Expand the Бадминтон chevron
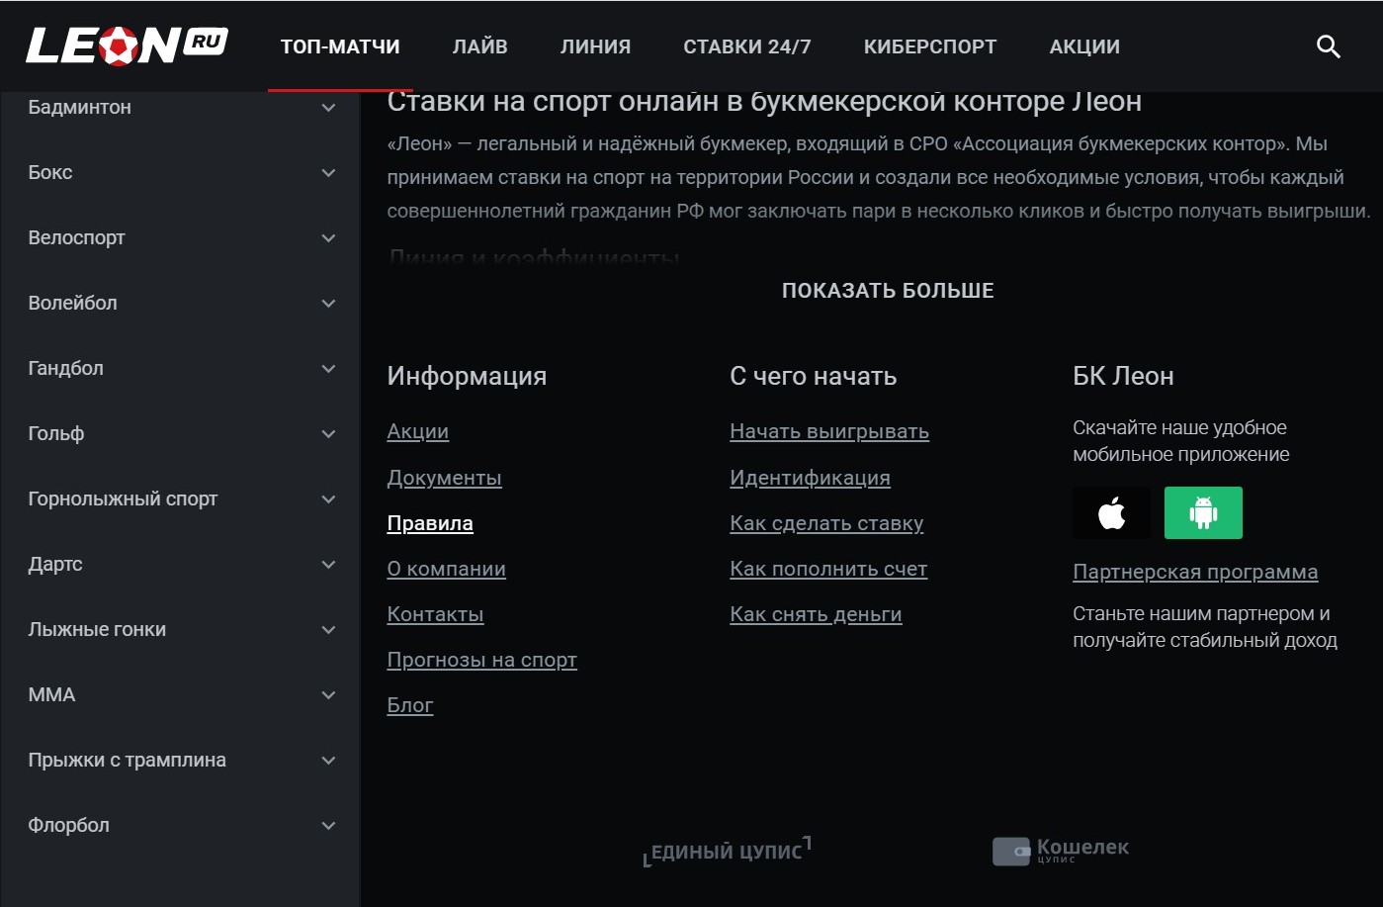 329,108
